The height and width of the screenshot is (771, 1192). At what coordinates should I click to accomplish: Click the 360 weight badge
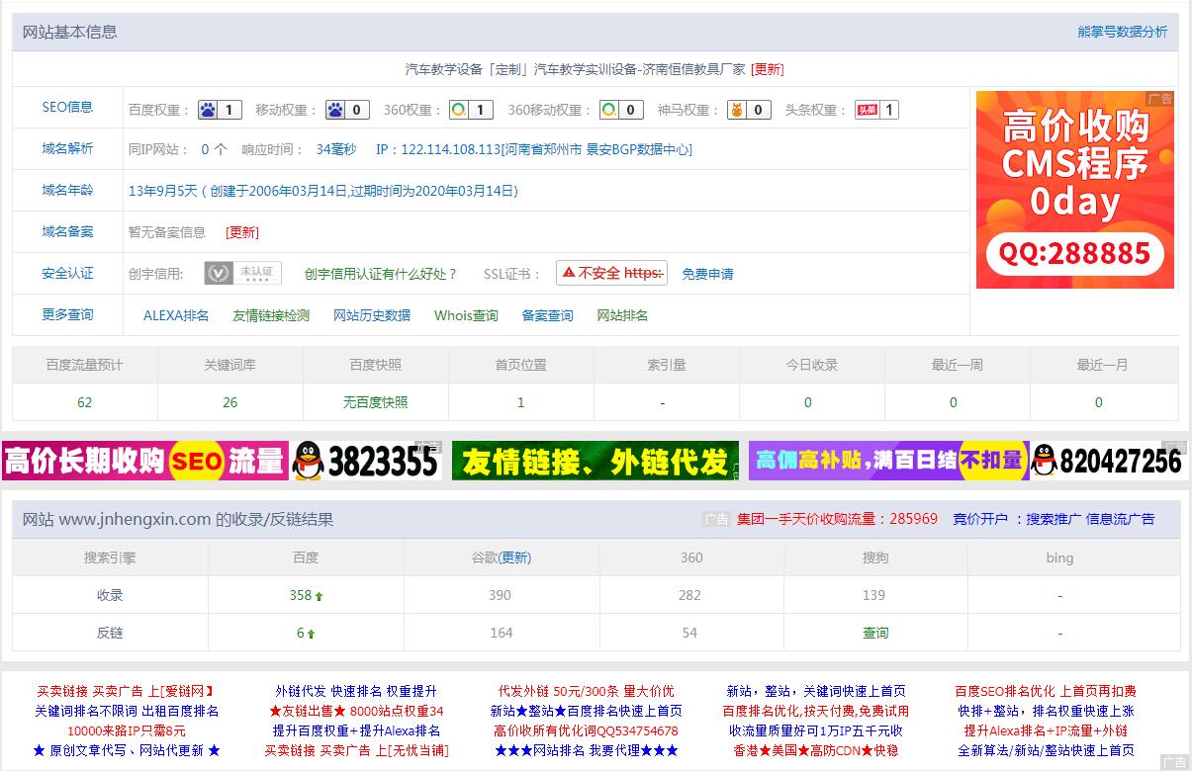[x=471, y=110]
